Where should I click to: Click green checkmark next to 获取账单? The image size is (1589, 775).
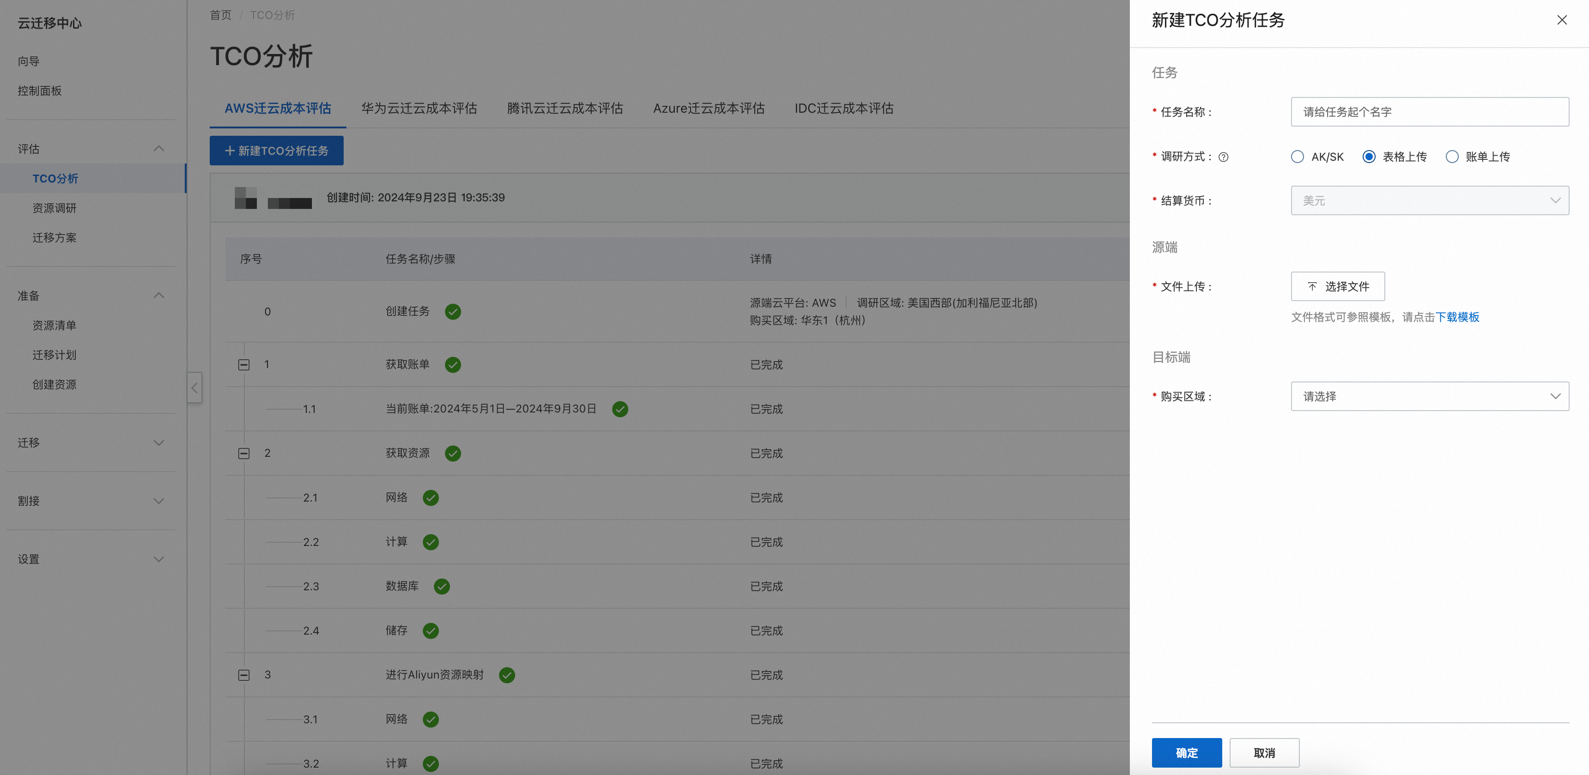(x=453, y=365)
